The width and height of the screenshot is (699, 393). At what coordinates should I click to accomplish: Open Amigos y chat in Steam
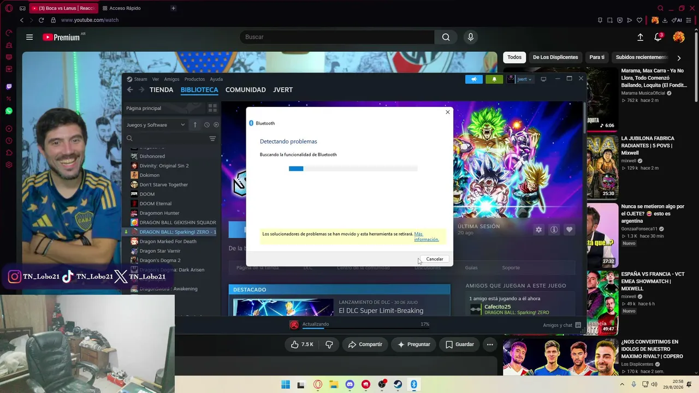point(562,325)
